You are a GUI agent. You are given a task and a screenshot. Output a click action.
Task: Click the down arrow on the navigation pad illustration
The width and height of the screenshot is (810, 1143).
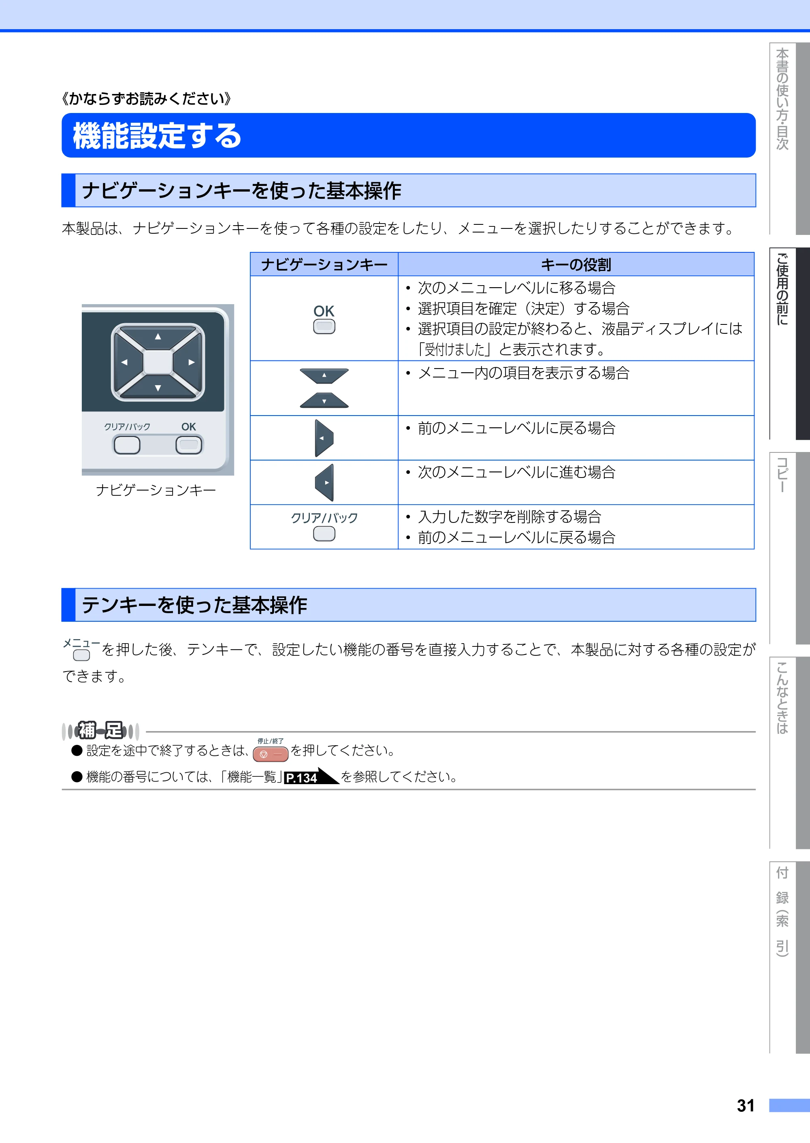tap(158, 388)
